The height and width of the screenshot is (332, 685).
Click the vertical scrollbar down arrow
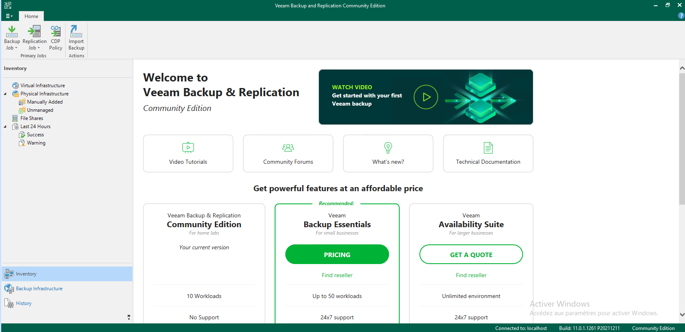pos(682,314)
